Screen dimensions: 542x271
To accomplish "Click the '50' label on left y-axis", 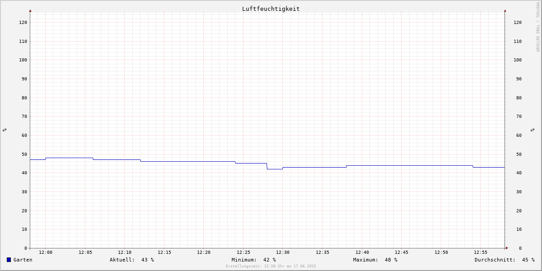I will click(x=24, y=154).
